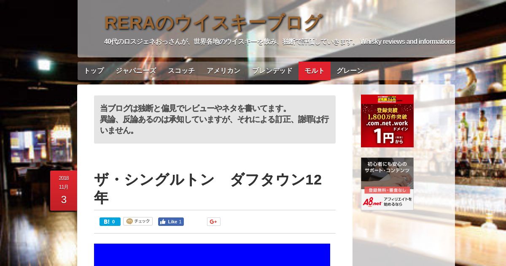
Task: Click the disclaimer text 当ブログは独断と偏見で
Action: [x=215, y=119]
